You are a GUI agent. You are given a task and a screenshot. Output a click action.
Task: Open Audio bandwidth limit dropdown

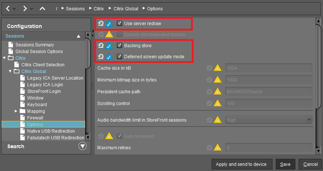pos(308,120)
